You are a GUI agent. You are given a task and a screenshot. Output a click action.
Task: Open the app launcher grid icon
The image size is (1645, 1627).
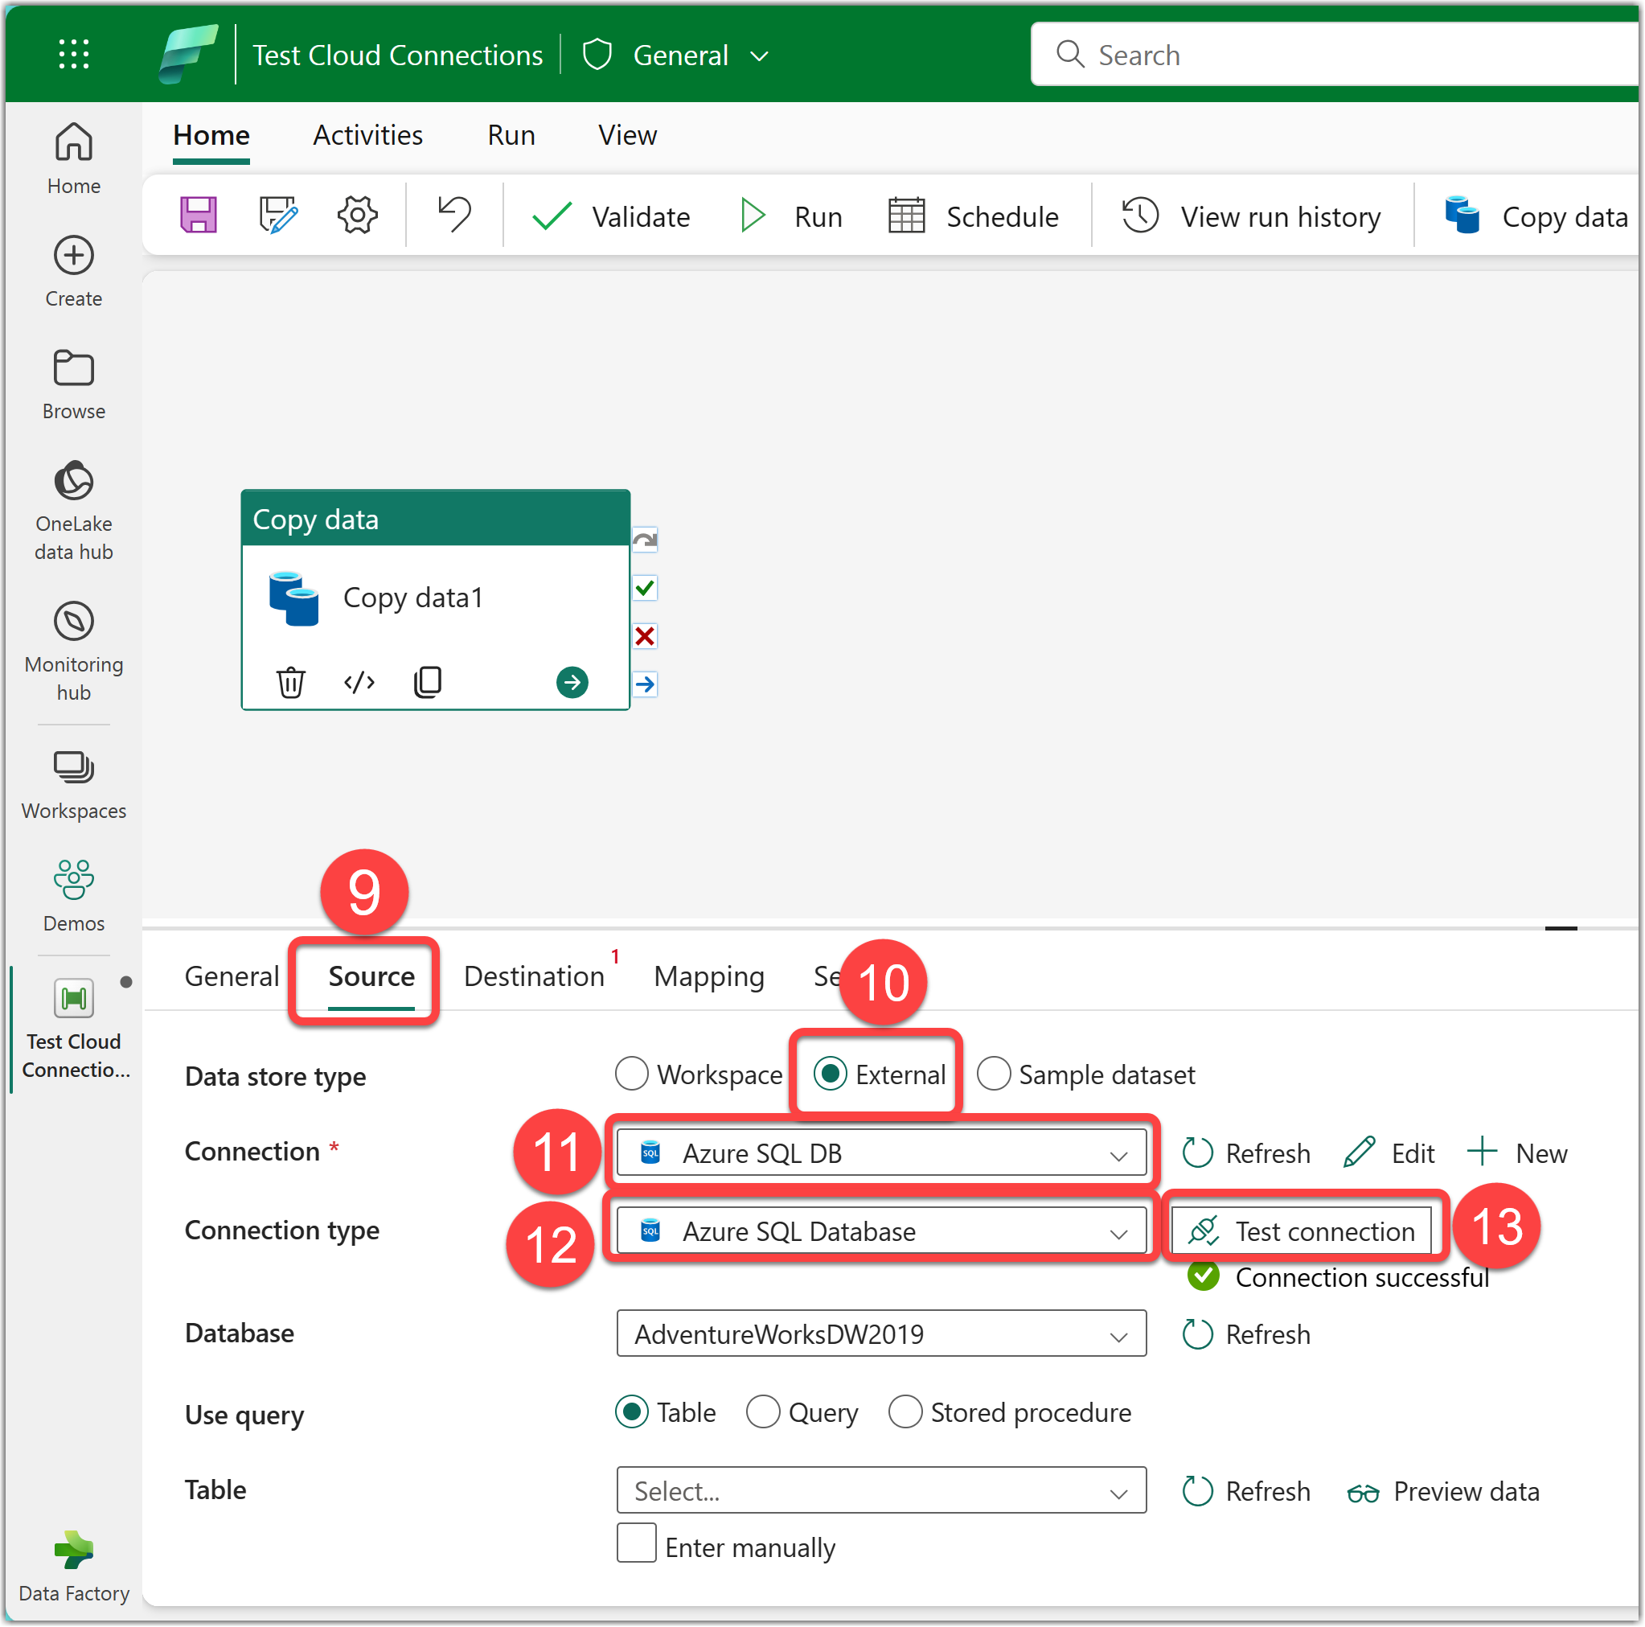click(x=74, y=55)
